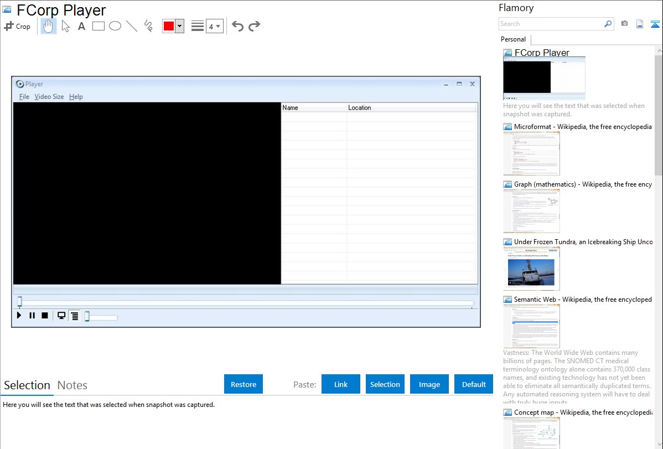Pick the rectangle shape tool

(98, 26)
